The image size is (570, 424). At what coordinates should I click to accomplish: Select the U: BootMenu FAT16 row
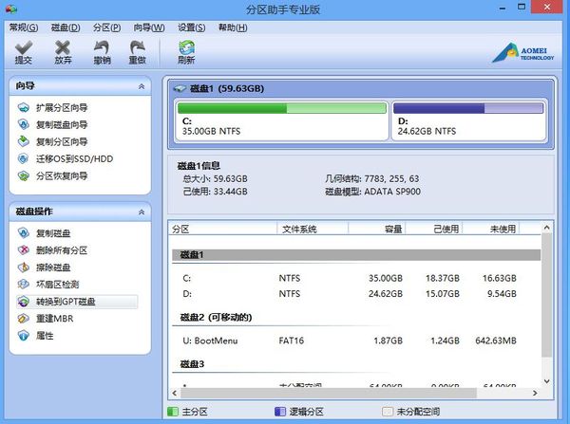pos(356,341)
